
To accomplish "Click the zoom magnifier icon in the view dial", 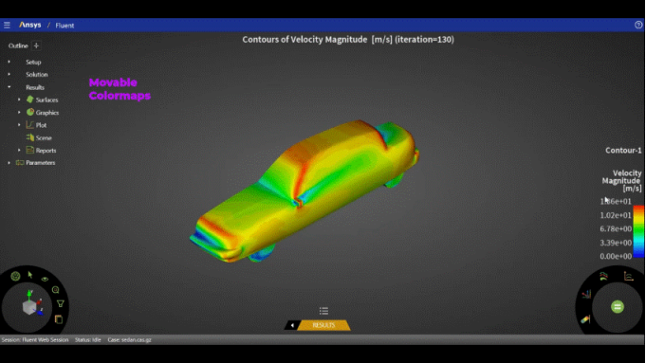I will pyautogui.click(x=56, y=290).
